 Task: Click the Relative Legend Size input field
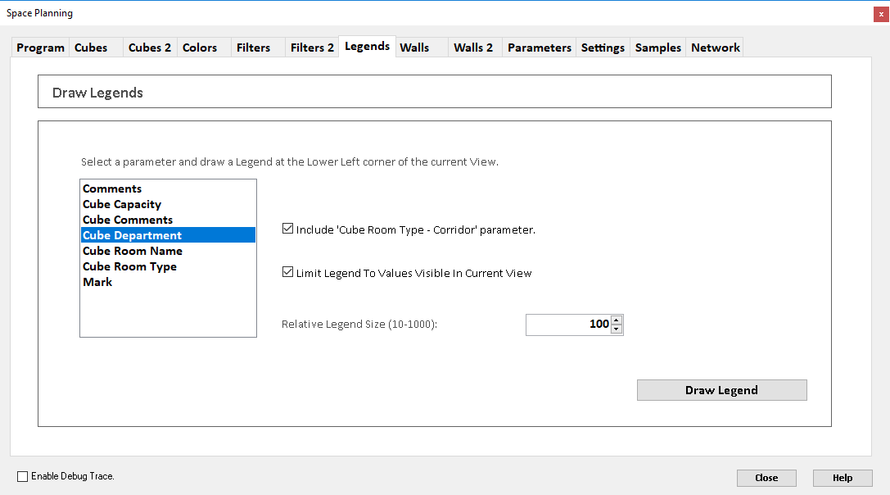click(x=568, y=325)
